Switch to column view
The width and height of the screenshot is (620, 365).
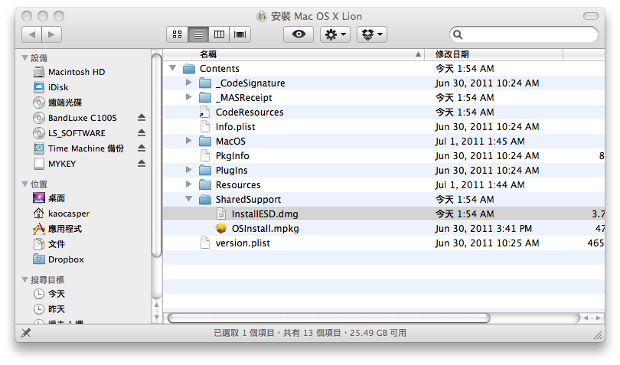(219, 34)
